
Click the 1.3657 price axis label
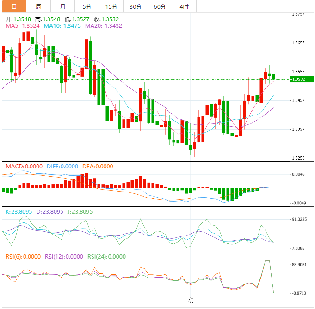(x=298, y=43)
